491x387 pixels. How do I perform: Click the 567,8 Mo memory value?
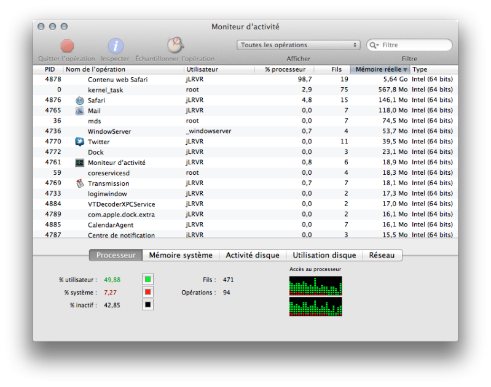393,90
